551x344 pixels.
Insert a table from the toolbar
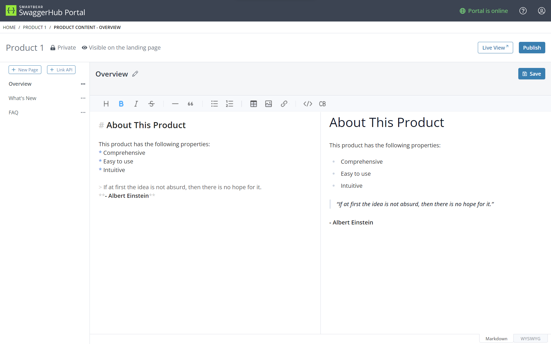click(253, 104)
